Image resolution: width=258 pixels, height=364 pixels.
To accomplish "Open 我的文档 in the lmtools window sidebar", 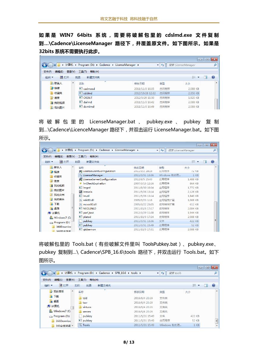I will (x=57, y=195).
